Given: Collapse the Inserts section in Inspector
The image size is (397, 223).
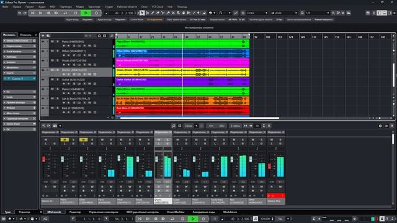Looking at the screenshot, I should click(x=19, y=73).
